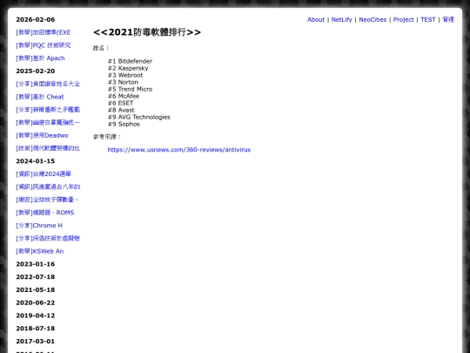Click the '#9 Sophos' ranking line
The height and width of the screenshot is (353, 470).
[124, 124]
